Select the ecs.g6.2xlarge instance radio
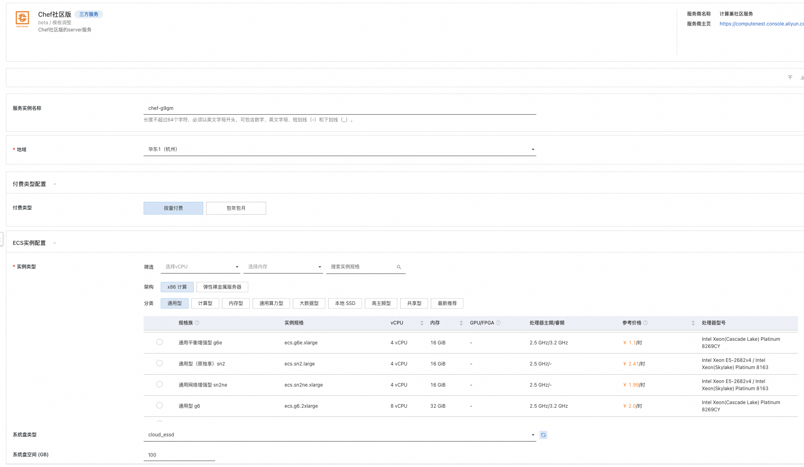 (160, 405)
